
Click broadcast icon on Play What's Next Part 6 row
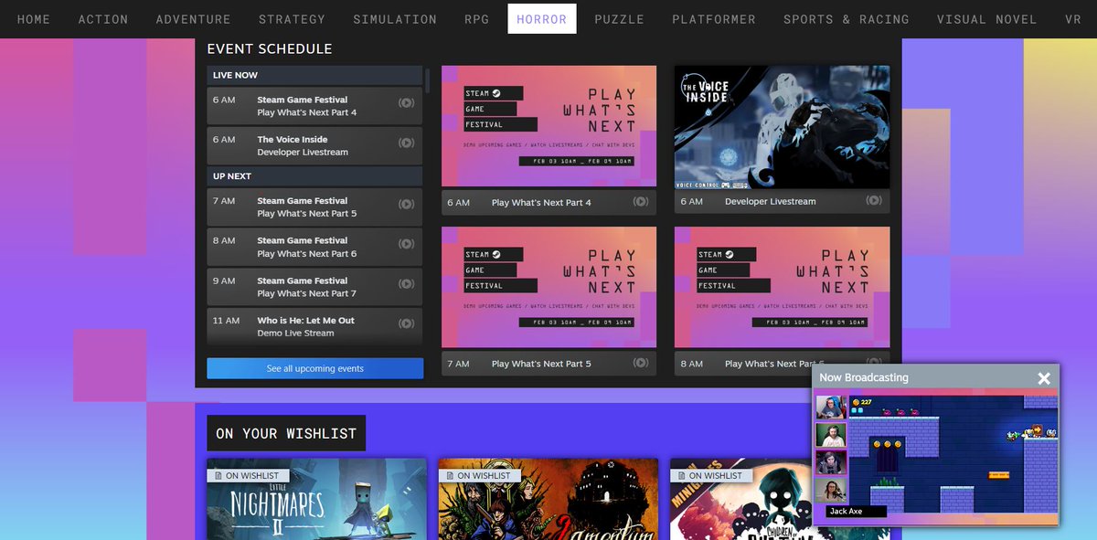407,244
